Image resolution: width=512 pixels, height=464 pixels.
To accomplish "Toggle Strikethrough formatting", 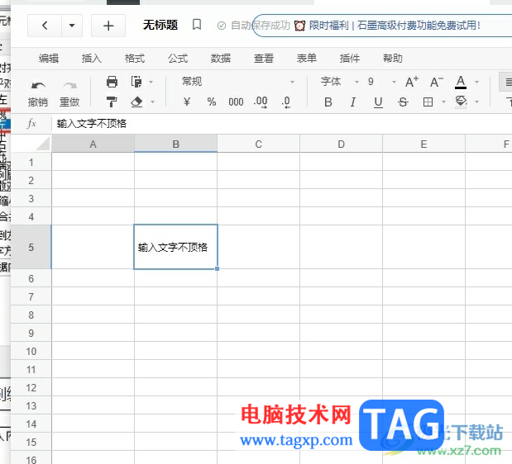I will [403, 102].
